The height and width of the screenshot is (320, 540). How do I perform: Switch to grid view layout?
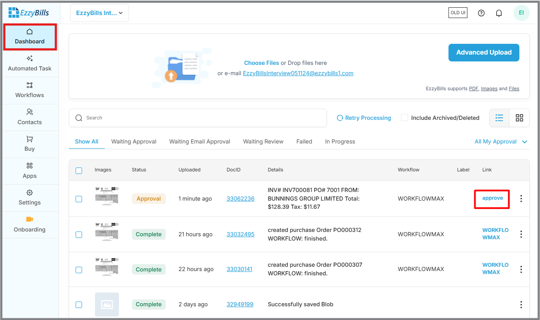[x=519, y=118]
